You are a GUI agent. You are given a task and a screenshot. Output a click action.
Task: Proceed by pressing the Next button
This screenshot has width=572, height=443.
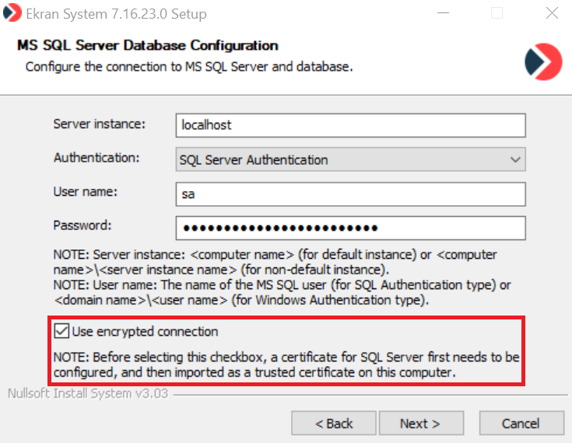[x=420, y=424]
